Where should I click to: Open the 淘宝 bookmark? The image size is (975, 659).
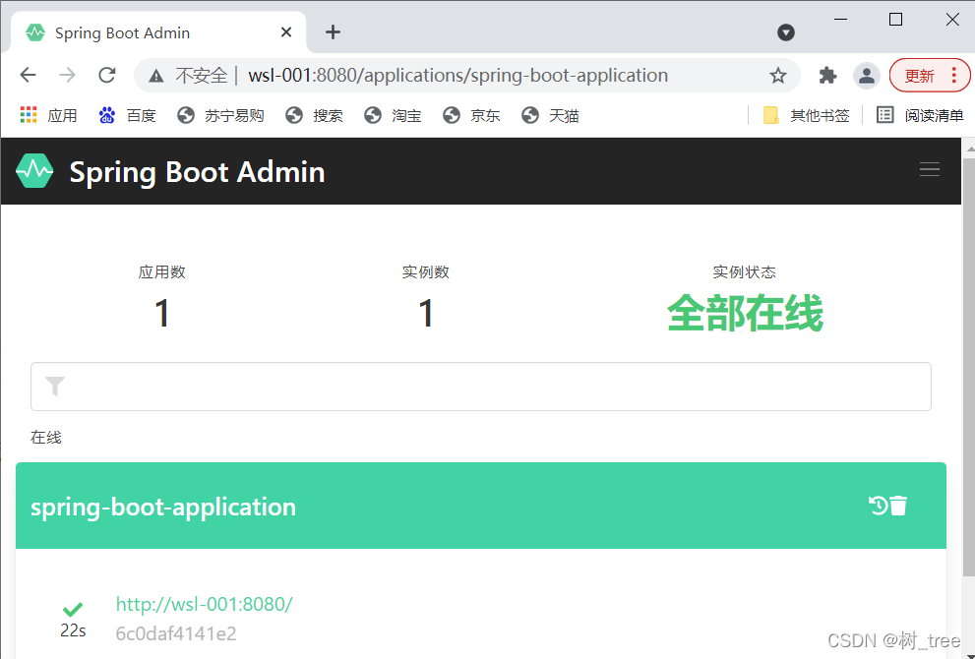pos(393,115)
